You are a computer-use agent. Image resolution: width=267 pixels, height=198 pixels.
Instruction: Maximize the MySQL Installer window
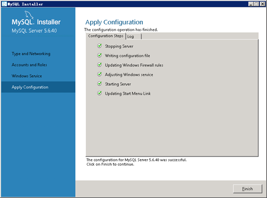256,4
